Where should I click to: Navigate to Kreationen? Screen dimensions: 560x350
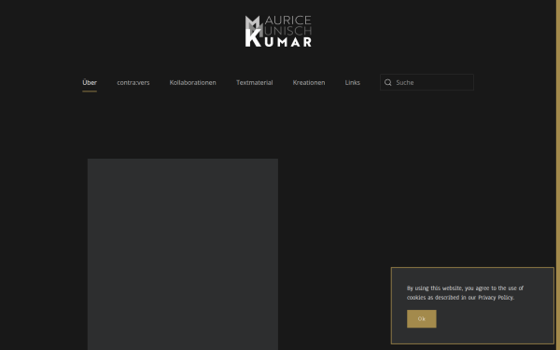point(309,82)
